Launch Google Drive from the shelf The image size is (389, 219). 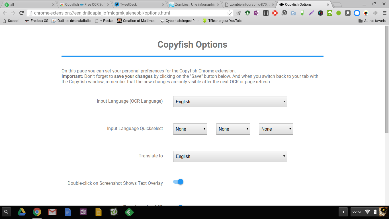point(22,212)
